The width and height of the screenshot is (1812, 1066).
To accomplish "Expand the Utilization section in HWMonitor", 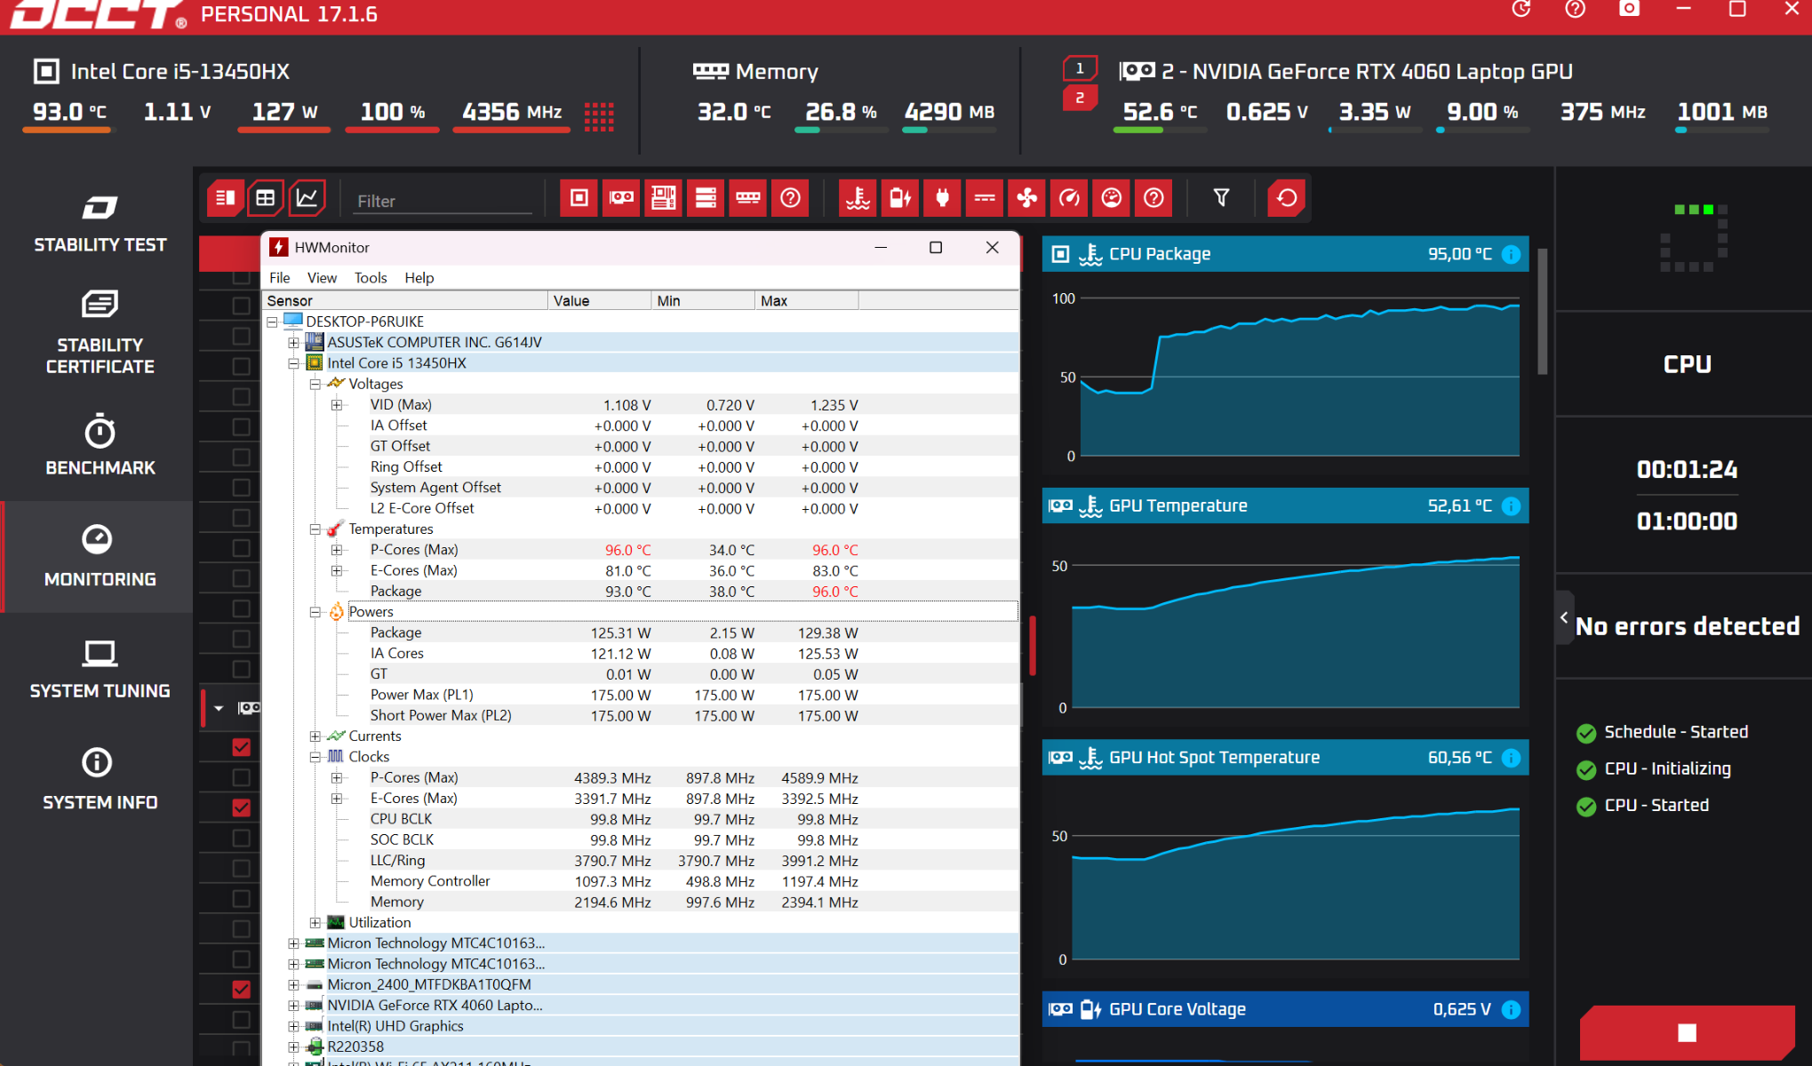I will (x=315, y=923).
